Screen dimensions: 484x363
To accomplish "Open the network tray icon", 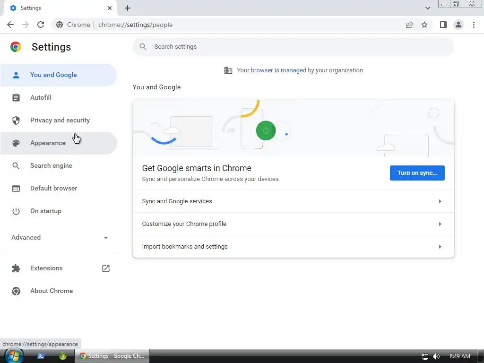I will 425,356.
